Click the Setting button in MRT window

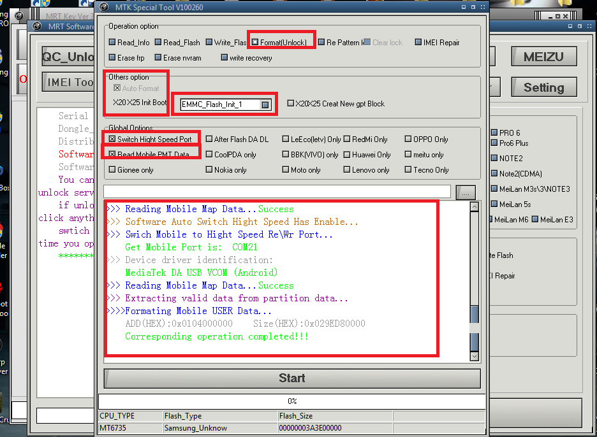tap(543, 87)
